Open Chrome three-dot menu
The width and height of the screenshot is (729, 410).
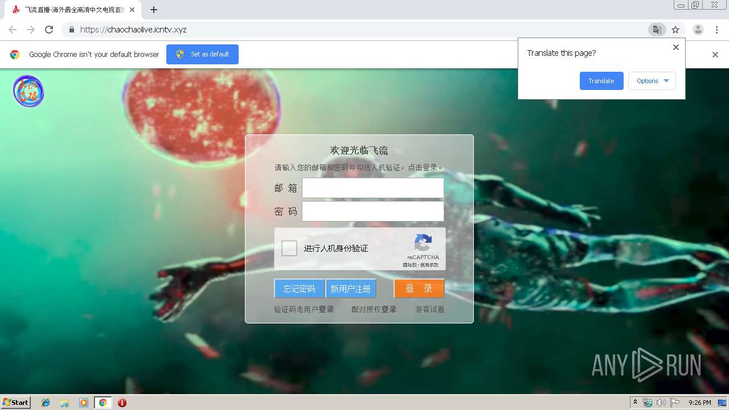point(716,30)
